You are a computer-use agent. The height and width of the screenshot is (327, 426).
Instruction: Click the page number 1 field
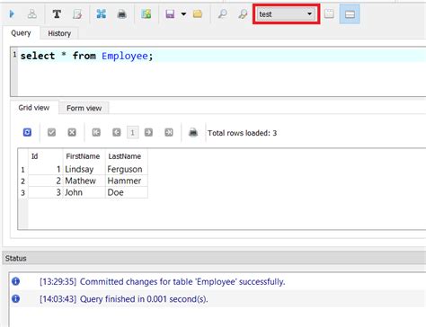coord(132,132)
